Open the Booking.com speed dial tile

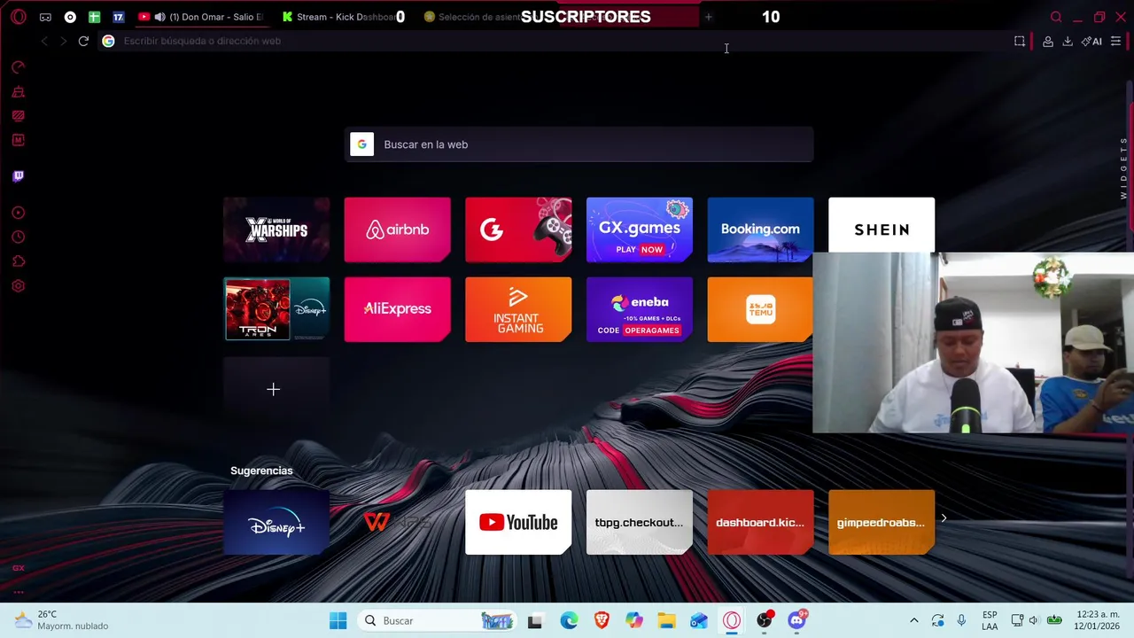(760, 230)
